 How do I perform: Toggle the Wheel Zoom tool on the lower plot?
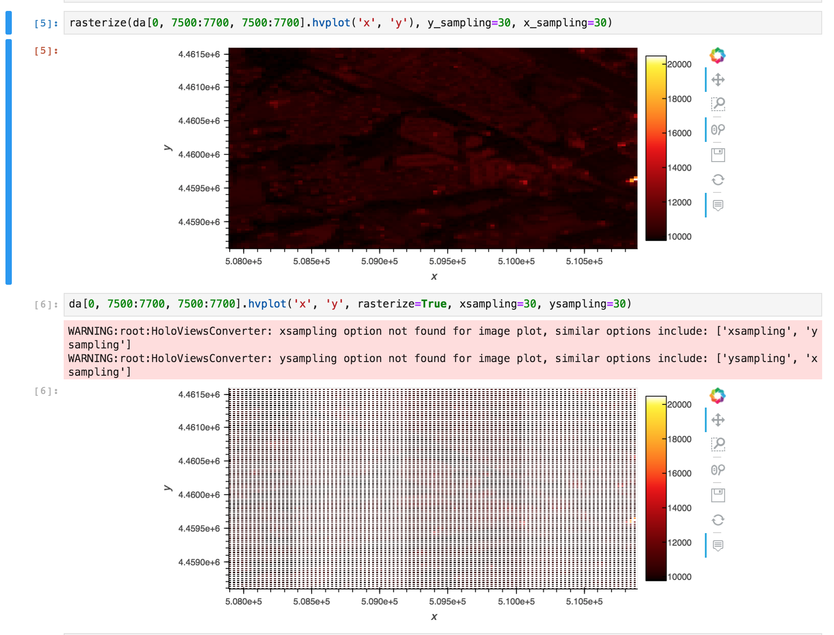(719, 470)
